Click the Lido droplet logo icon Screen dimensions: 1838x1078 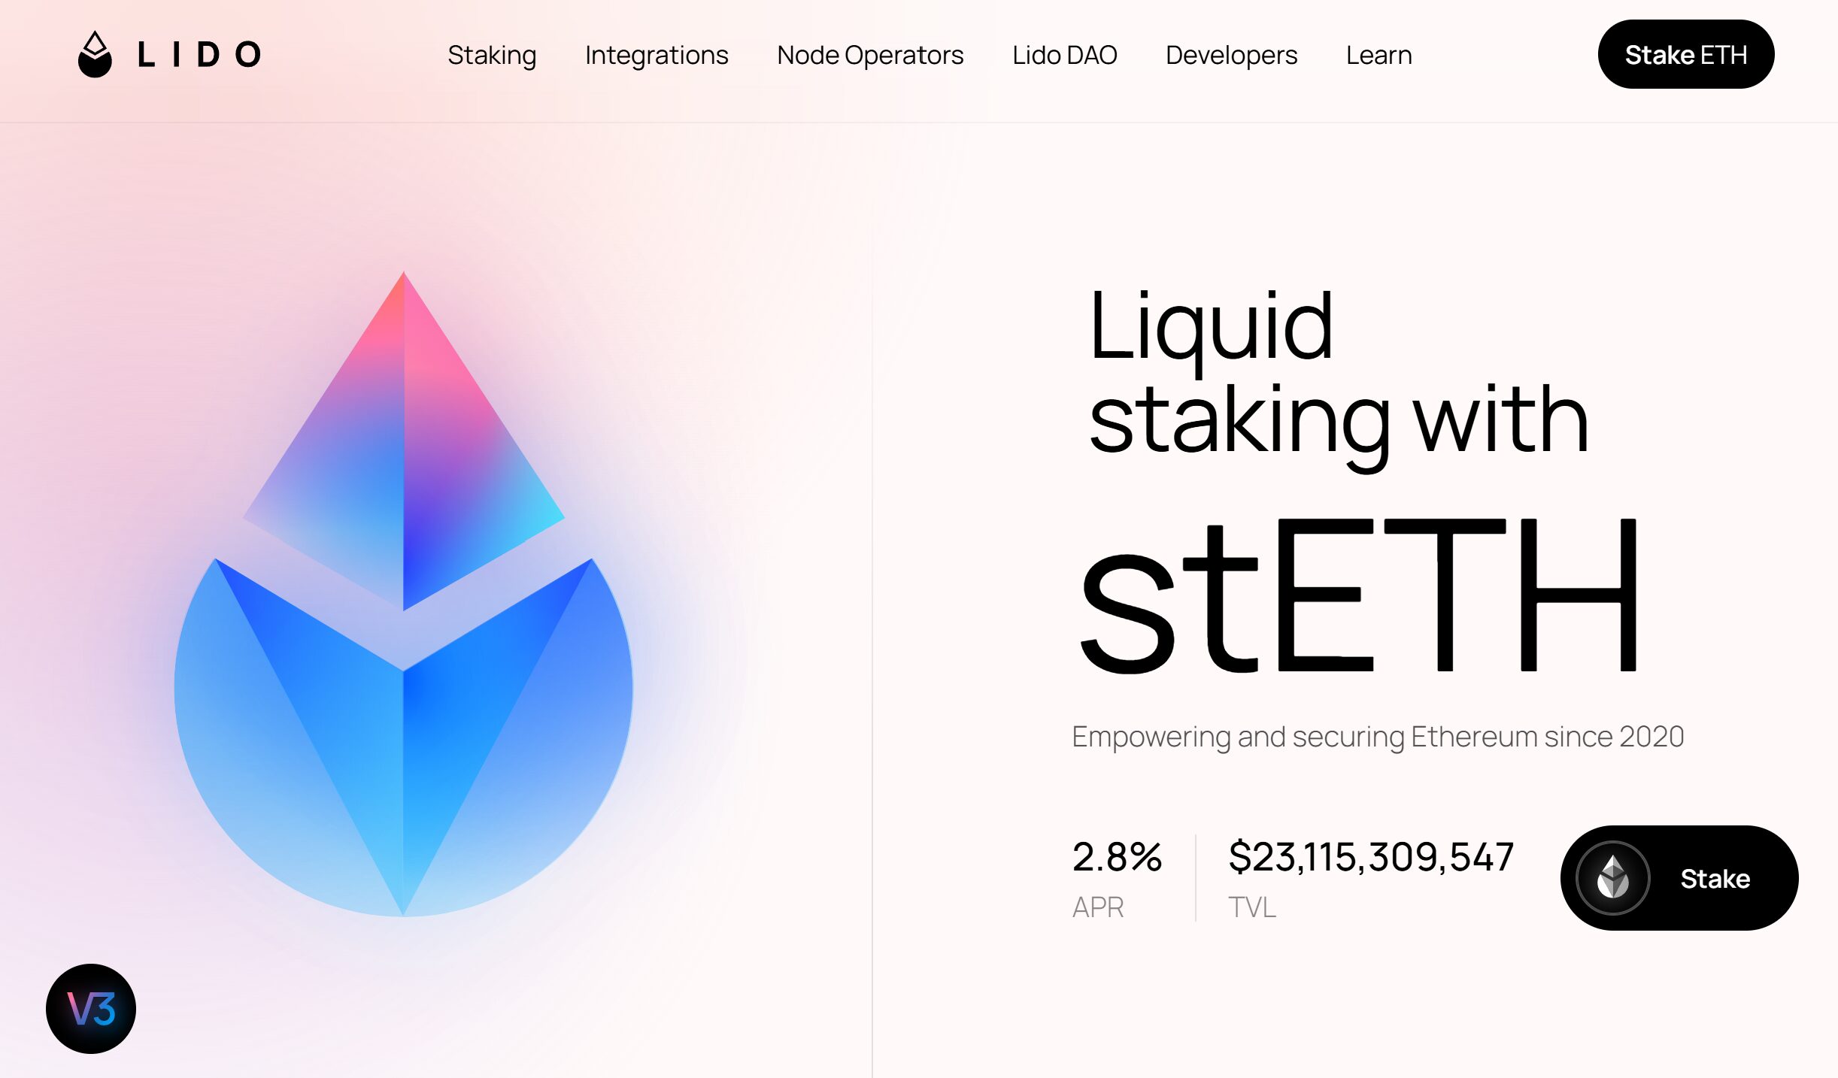[x=95, y=54]
